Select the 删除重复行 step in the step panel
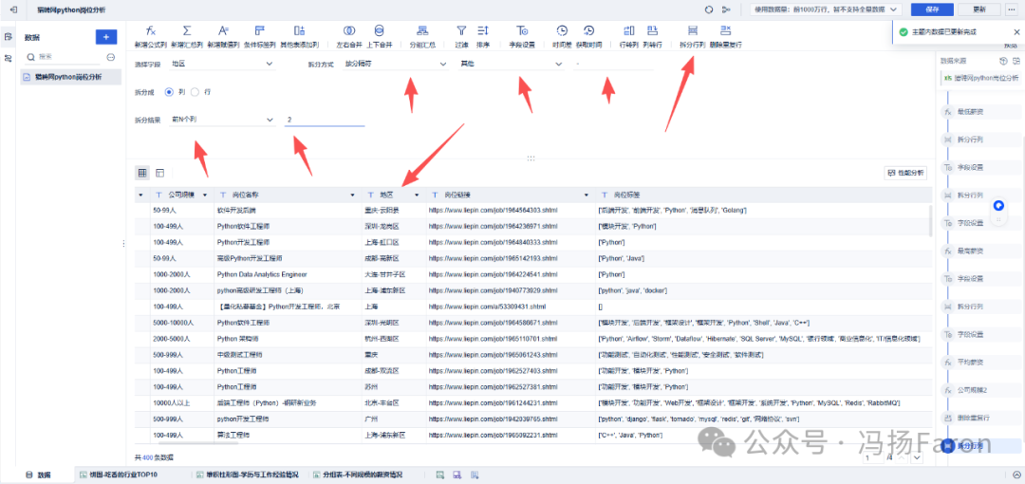The image size is (1025, 484). coord(979,418)
